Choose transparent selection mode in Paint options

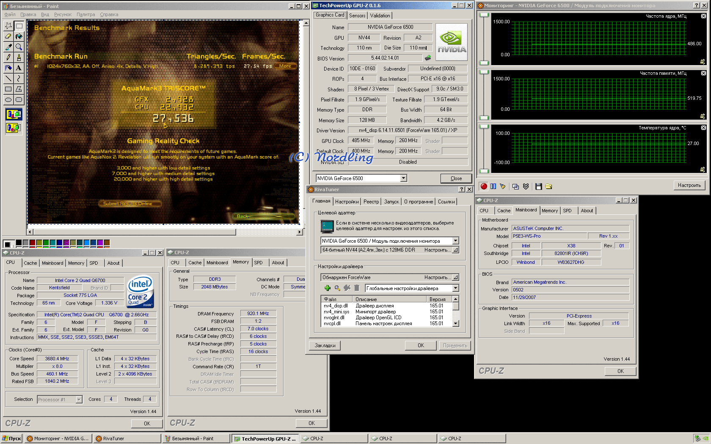click(x=14, y=127)
